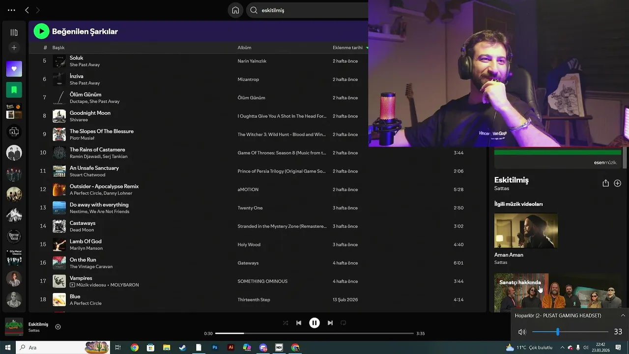Open the Spotify three-dots menu
Image resolution: width=629 pixels, height=354 pixels.
[x=11, y=10]
